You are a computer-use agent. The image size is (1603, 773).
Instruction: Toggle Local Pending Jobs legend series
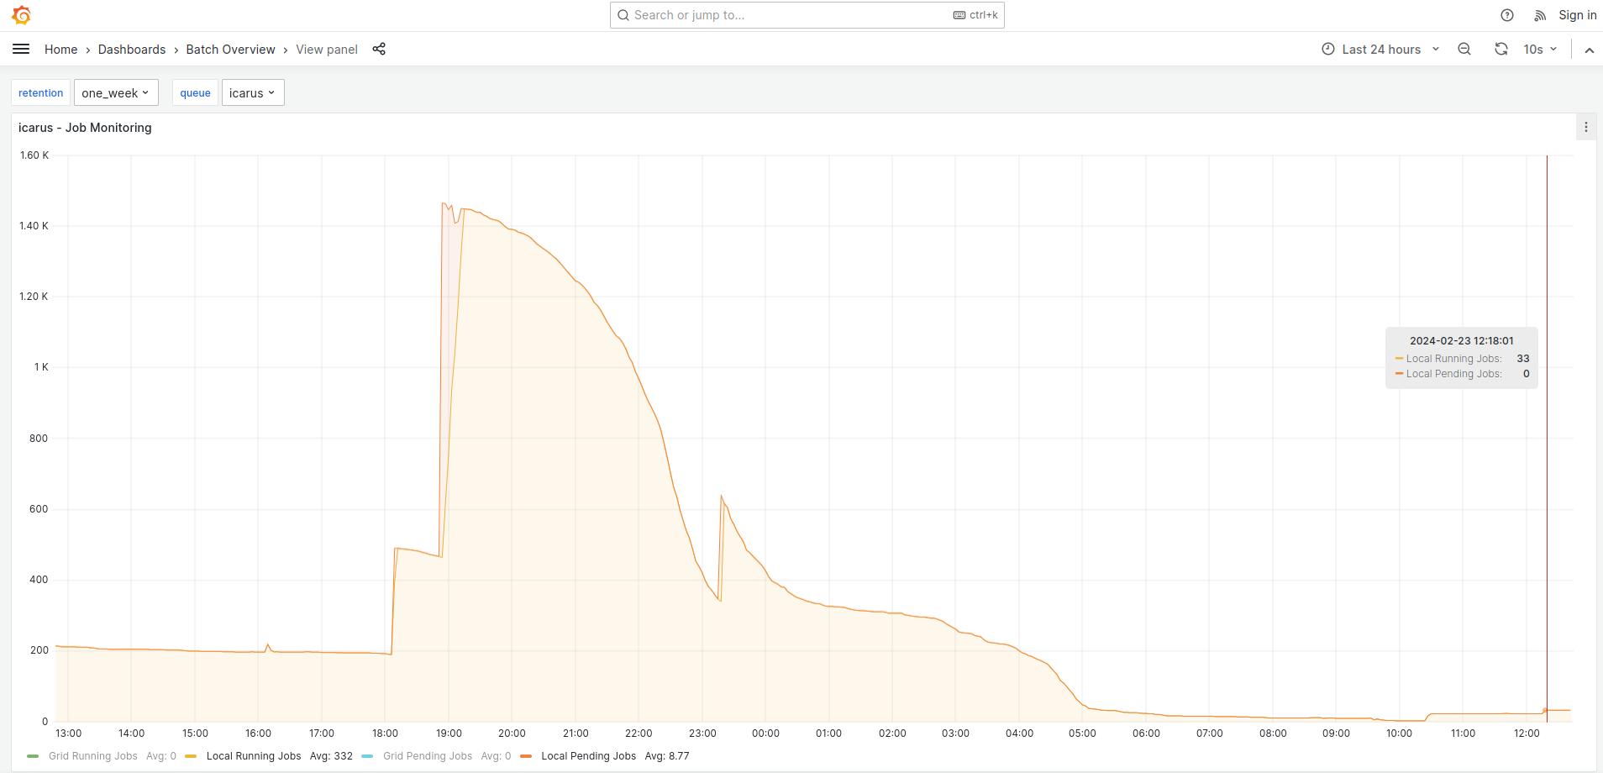pyautogui.click(x=588, y=756)
